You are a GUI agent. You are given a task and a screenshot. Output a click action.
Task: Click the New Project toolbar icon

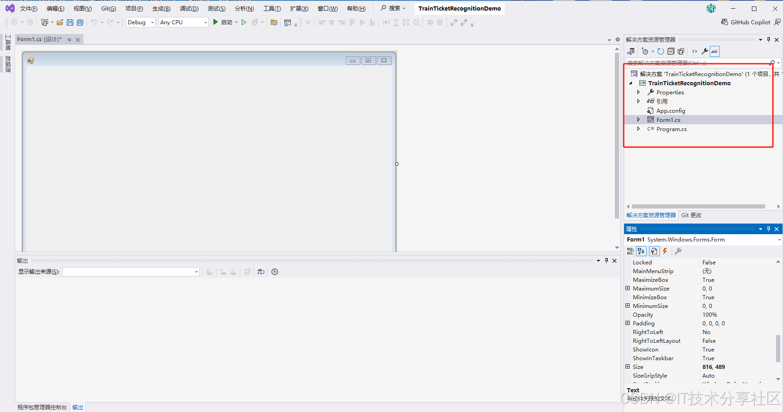pos(44,22)
